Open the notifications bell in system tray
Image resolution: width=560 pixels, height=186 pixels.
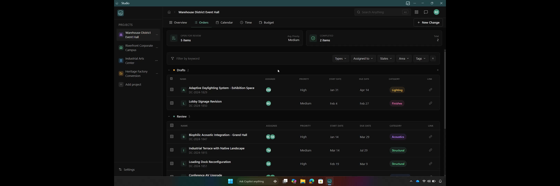point(440,181)
